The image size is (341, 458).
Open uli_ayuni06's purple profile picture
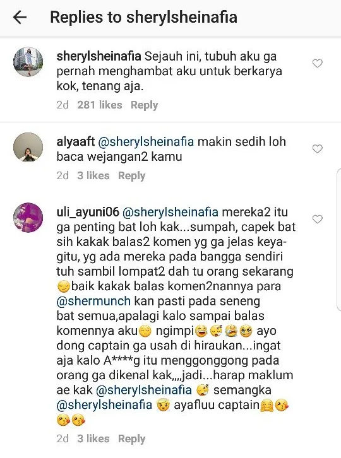coord(28,218)
